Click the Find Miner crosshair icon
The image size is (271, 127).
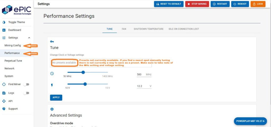point(4,84)
